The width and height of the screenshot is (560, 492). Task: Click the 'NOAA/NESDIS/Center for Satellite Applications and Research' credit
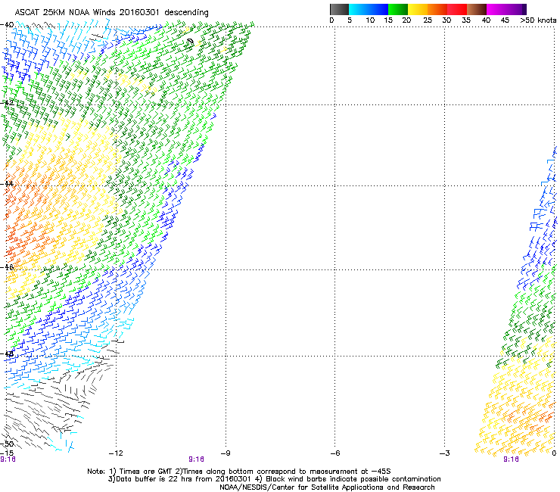click(327, 487)
